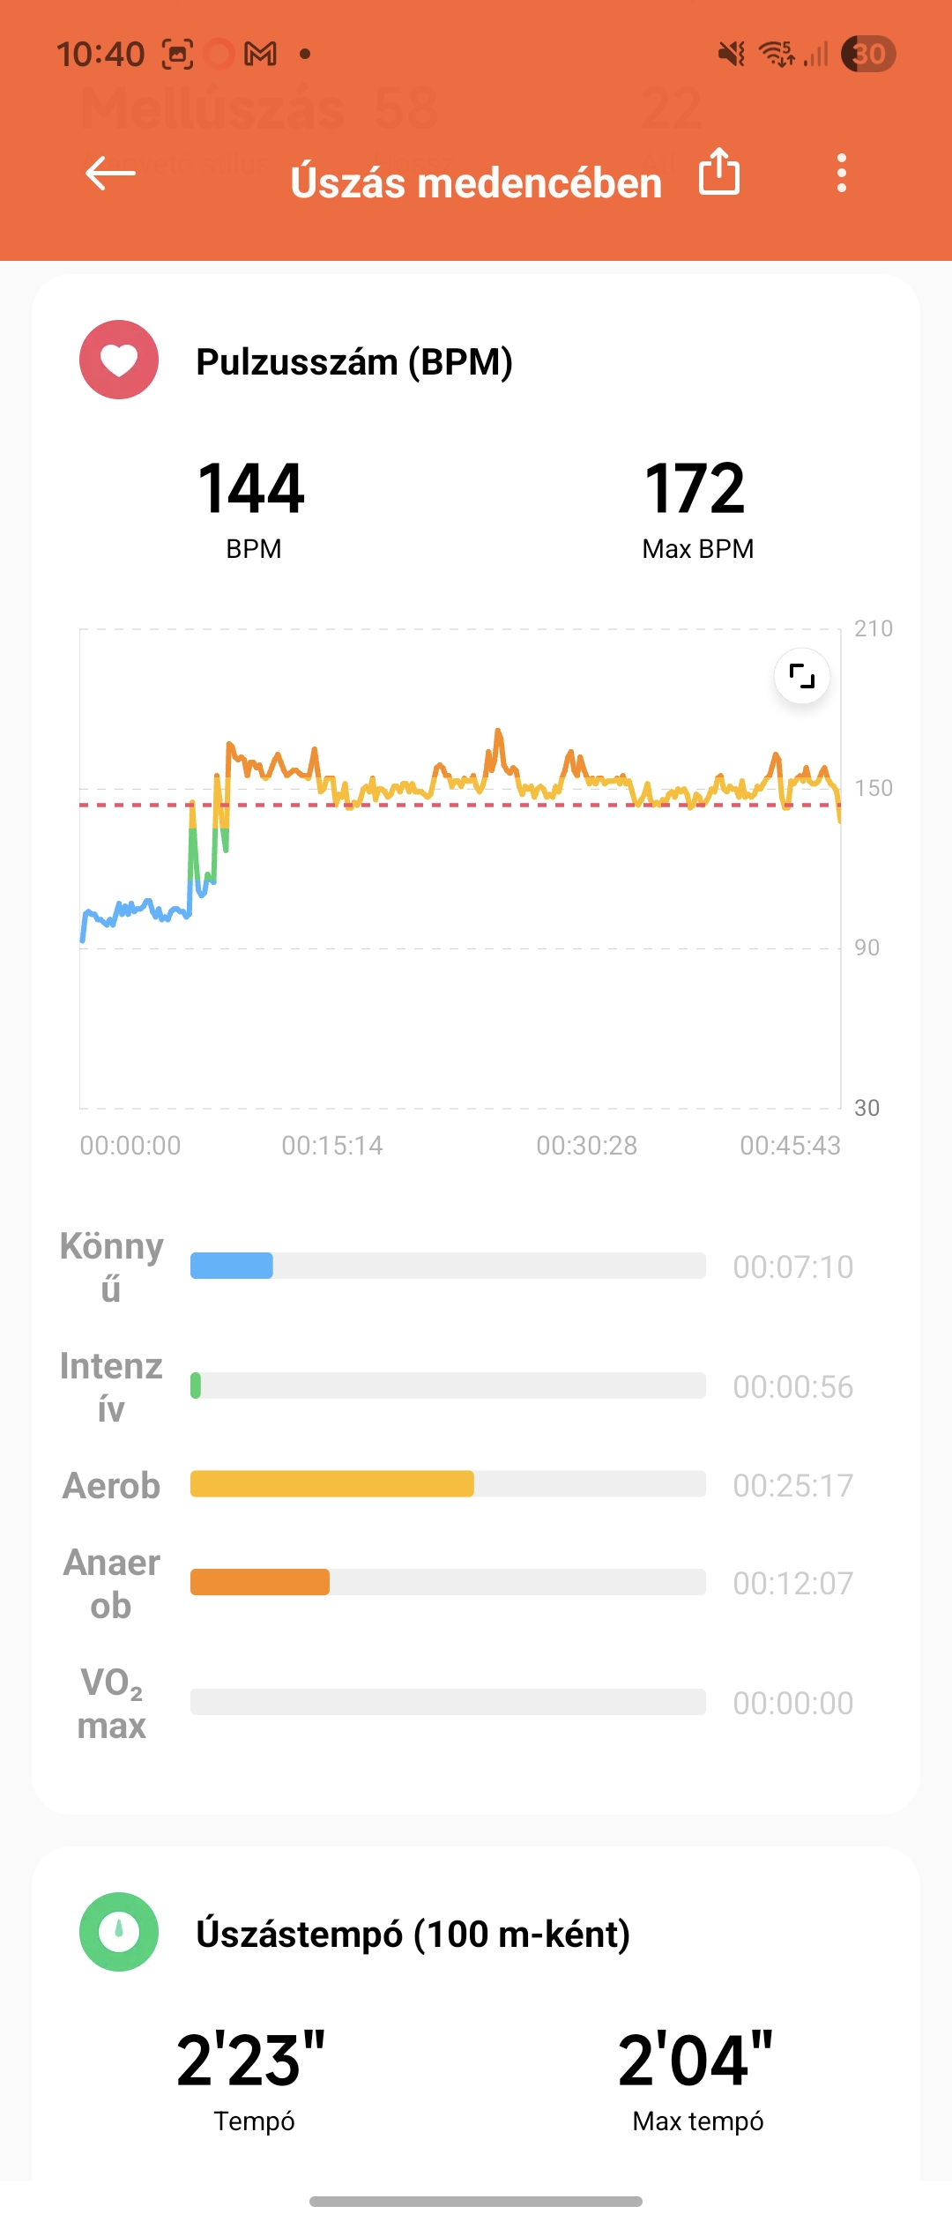Tap the Gmail notification icon in status bar
This screenshot has height=2221, width=952.
tap(260, 54)
